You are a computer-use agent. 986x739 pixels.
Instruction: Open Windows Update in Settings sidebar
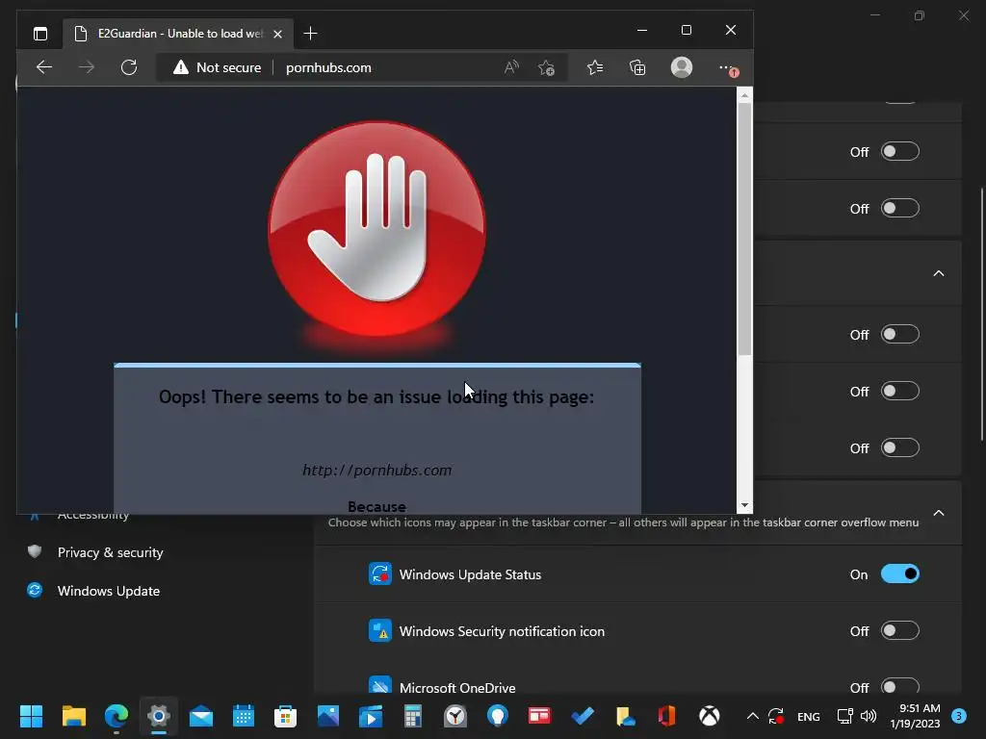[x=108, y=591]
